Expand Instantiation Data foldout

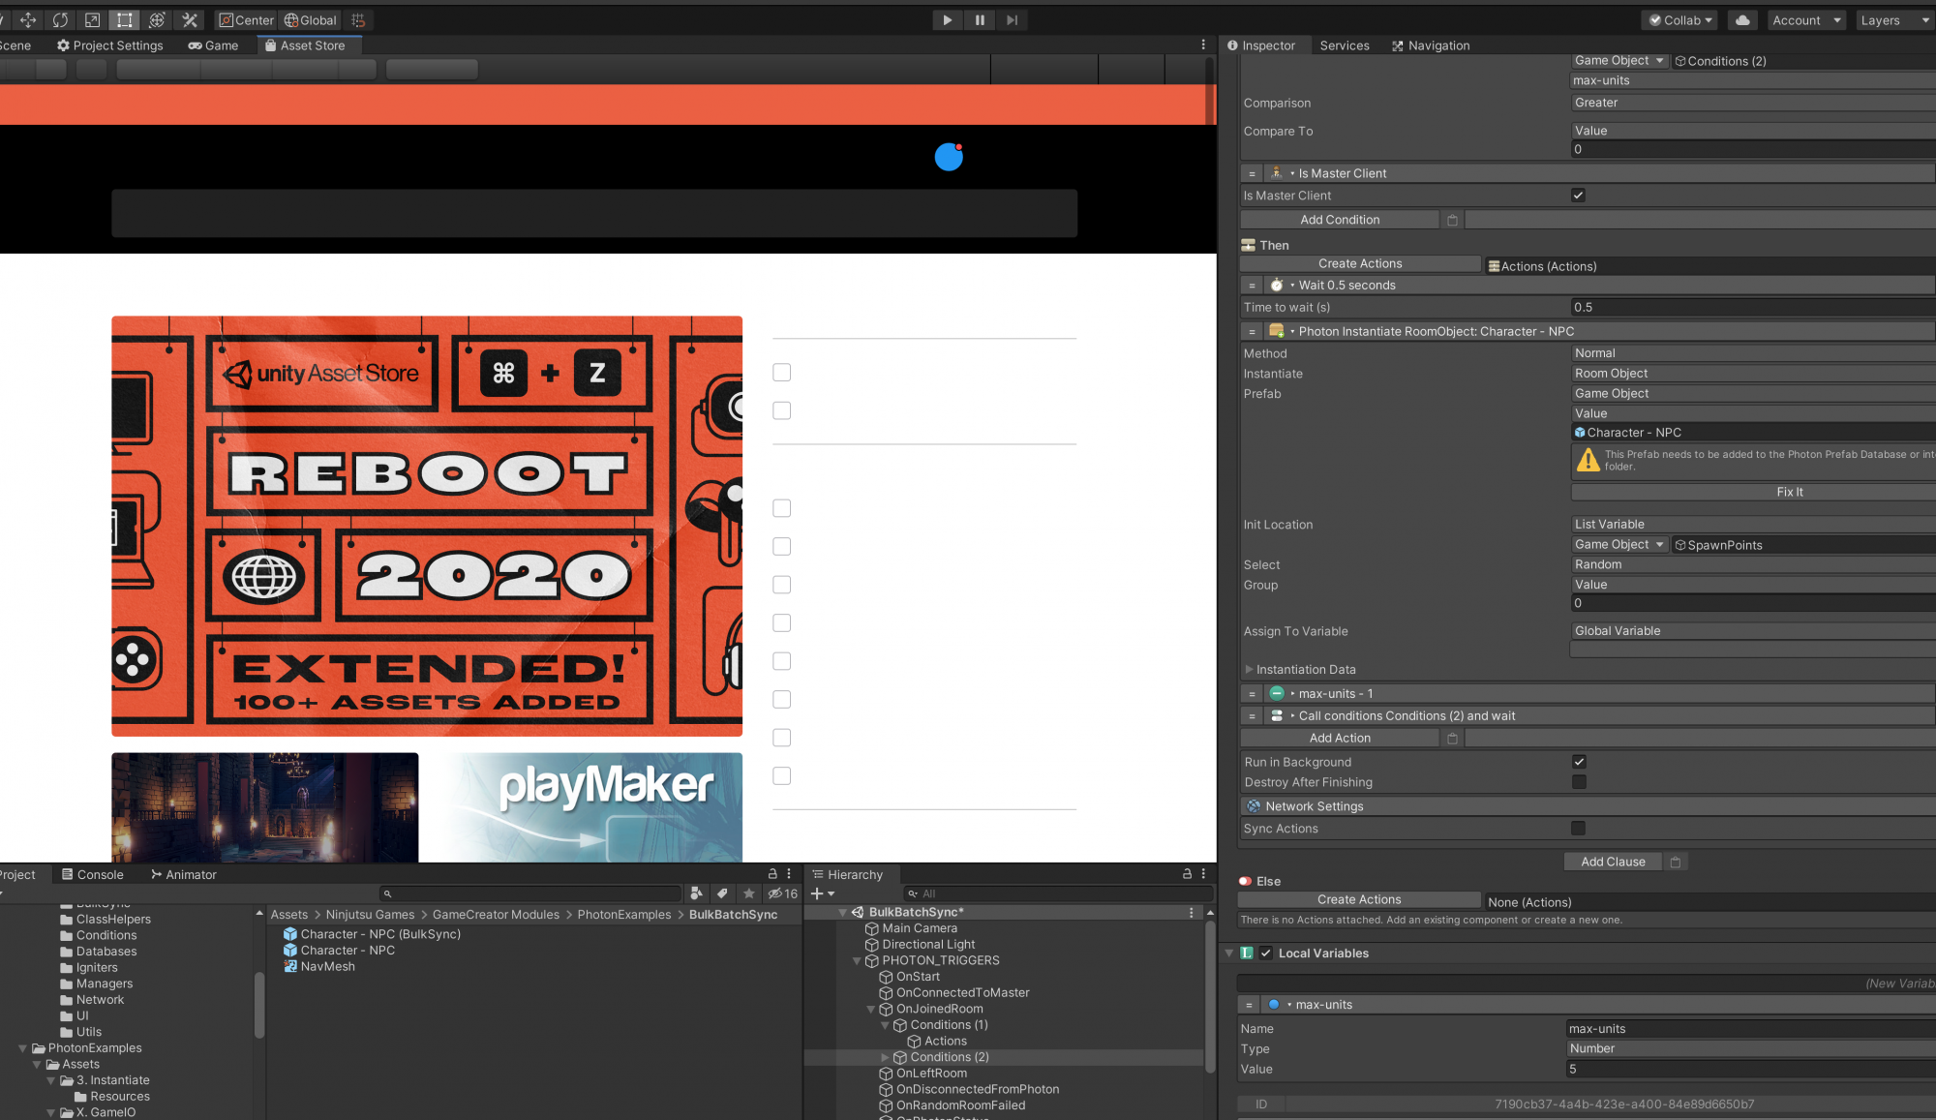click(1249, 670)
